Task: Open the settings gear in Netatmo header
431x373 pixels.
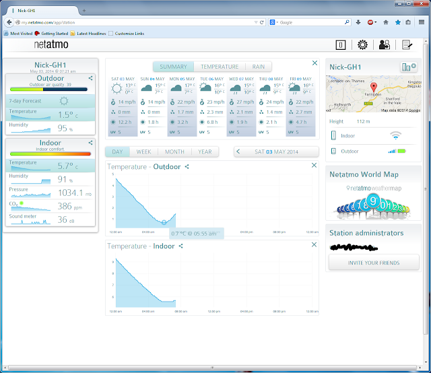Action: 362,45
